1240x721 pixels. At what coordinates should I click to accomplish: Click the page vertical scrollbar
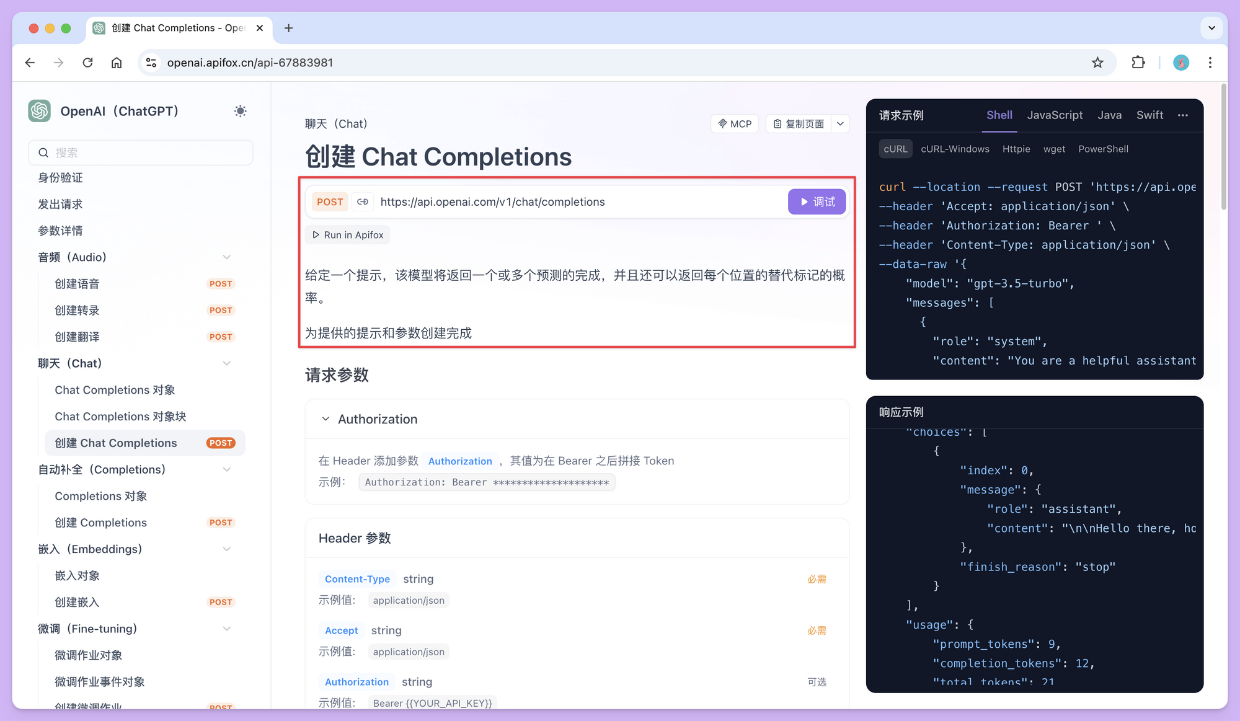(1223, 148)
